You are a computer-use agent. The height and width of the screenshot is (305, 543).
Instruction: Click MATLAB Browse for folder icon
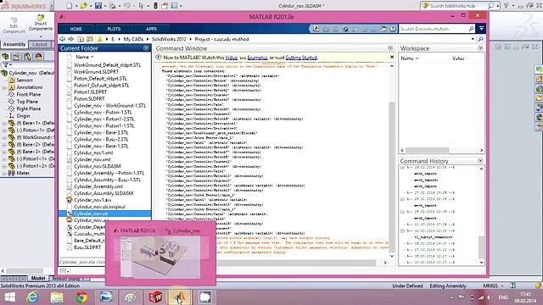tap(90, 39)
